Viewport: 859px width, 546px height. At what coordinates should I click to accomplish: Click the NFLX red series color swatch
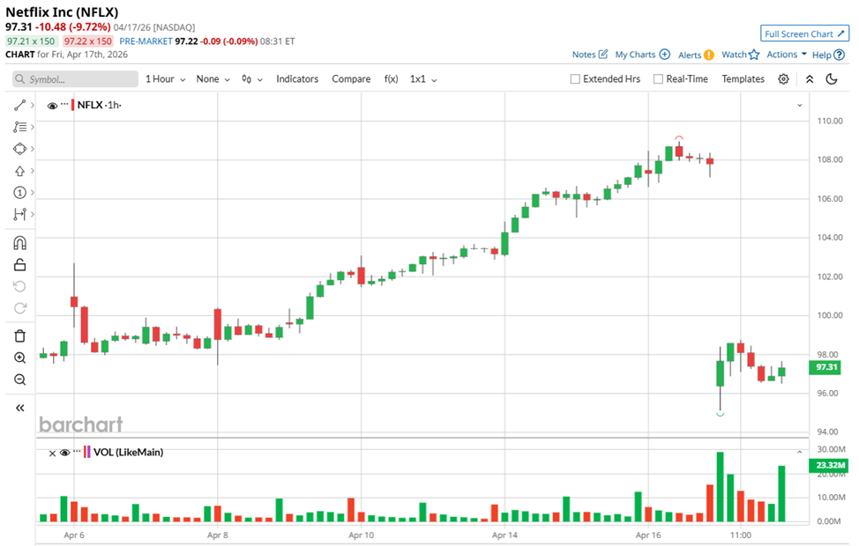point(73,105)
